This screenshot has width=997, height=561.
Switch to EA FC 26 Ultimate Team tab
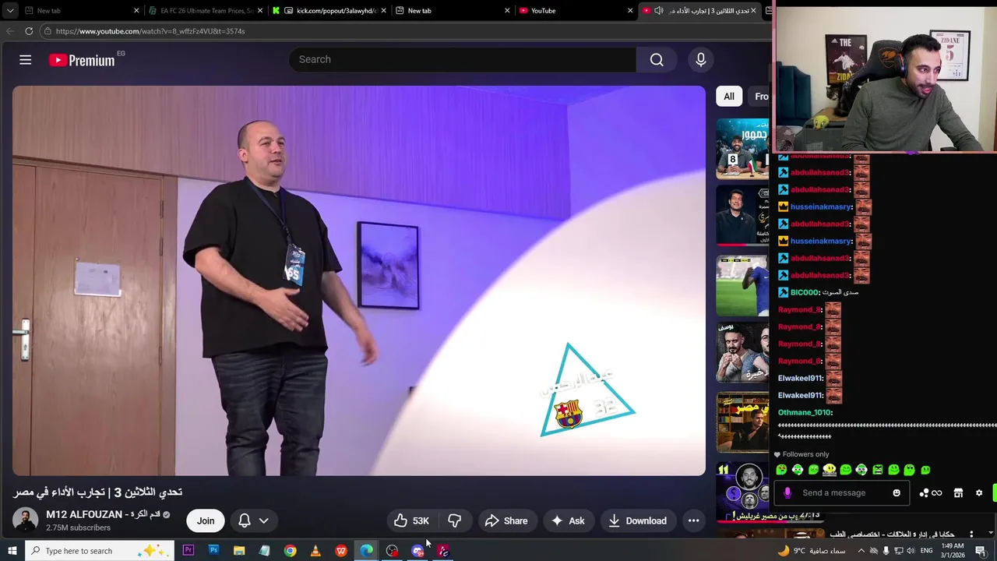(x=206, y=11)
